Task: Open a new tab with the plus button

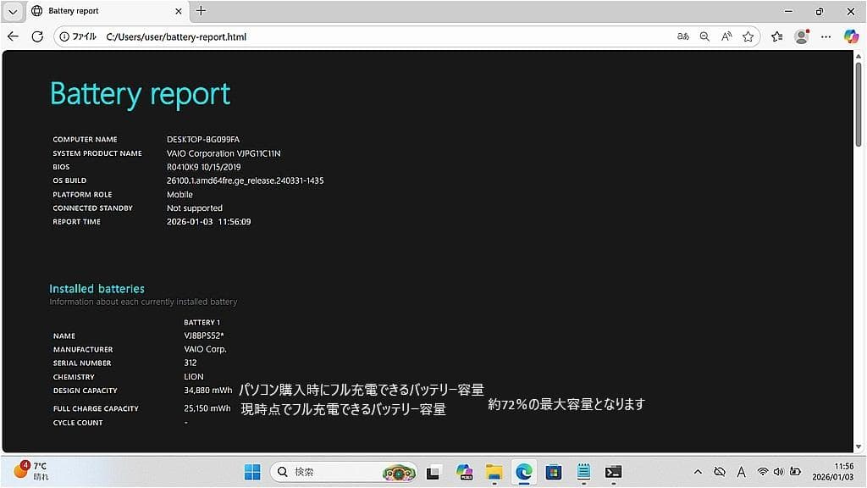Action: [x=198, y=11]
